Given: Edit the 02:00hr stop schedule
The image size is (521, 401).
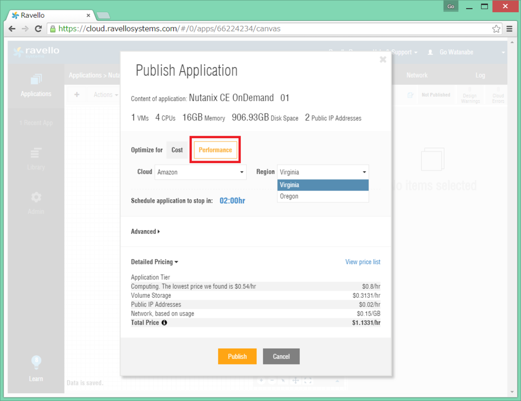Looking at the screenshot, I should [232, 200].
